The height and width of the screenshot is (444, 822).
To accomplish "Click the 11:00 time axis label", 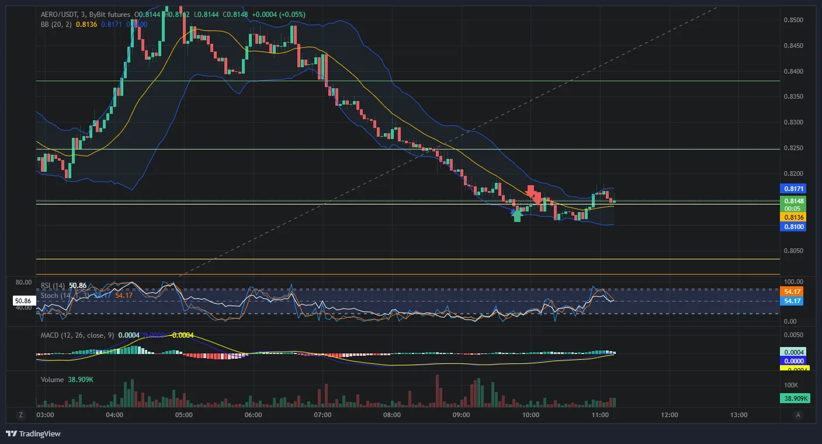I will pos(600,415).
